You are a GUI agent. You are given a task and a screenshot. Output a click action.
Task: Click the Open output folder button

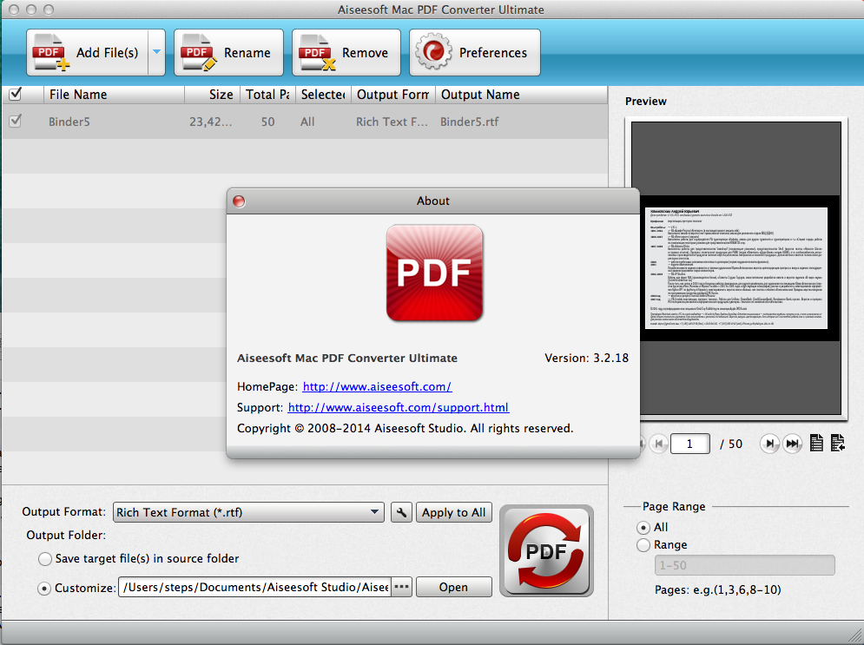coord(453,587)
